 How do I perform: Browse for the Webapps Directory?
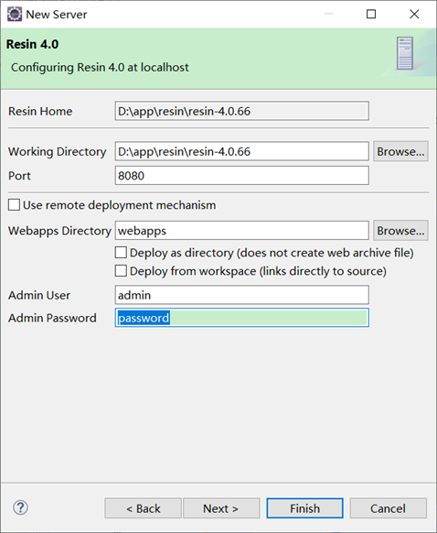click(400, 231)
